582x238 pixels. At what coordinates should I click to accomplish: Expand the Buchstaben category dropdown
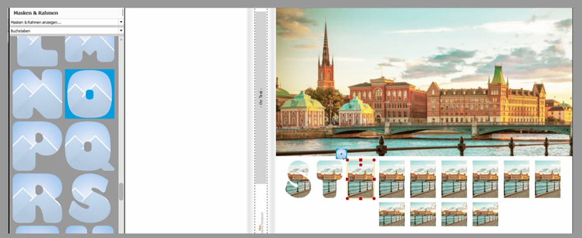66,31
